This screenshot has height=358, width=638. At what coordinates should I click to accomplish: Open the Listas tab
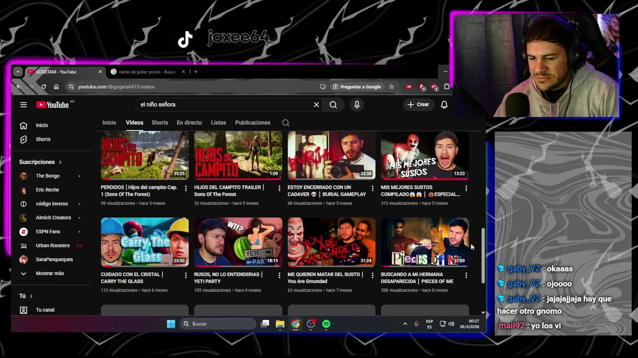click(218, 123)
